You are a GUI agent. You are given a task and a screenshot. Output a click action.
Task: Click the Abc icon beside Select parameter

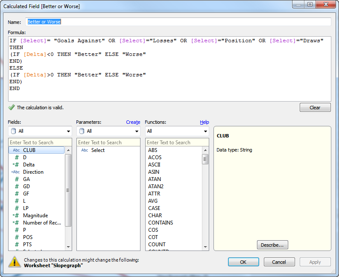click(x=85, y=150)
